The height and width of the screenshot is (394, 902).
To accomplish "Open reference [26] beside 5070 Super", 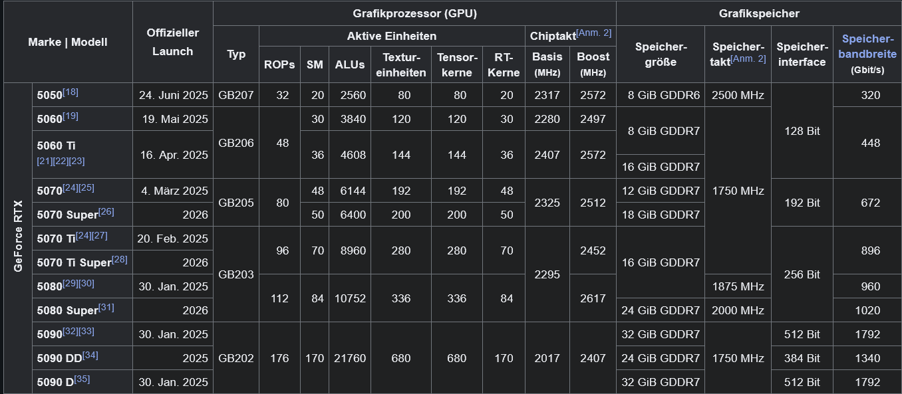I will pos(106,211).
